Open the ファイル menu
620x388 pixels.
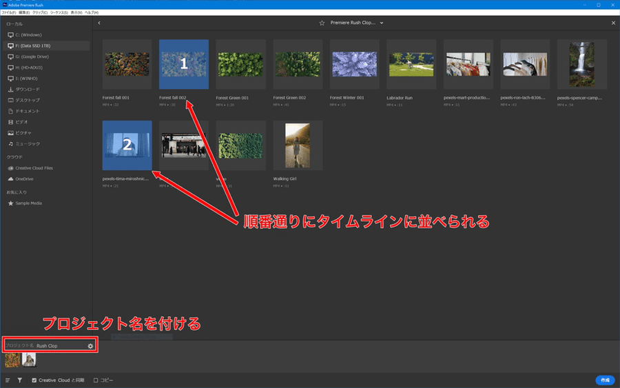(10, 12)
